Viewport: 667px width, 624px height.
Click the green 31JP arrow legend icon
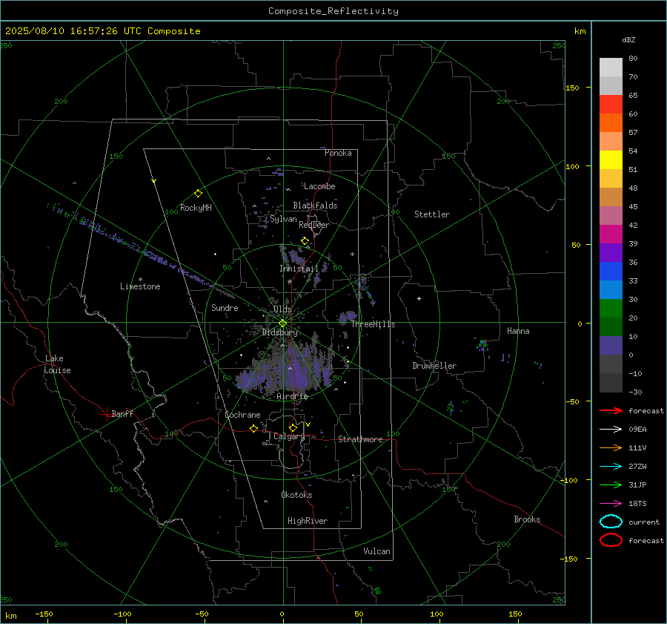pos(611,485)
